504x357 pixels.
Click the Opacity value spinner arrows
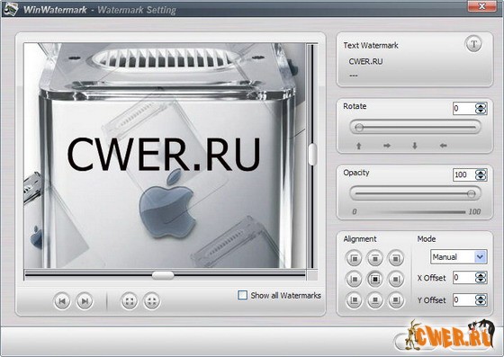481,174
